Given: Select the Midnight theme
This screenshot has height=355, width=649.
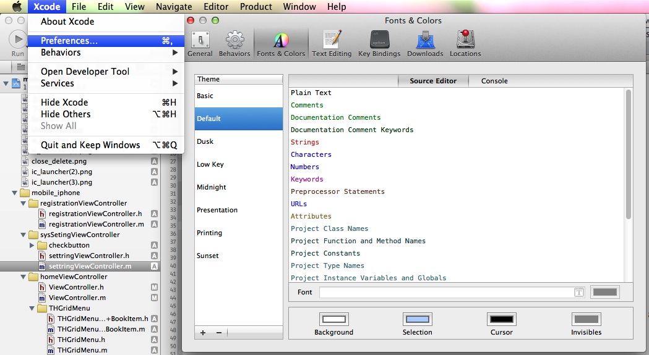Looking at the screenshot, I should (x=239, y=187).
